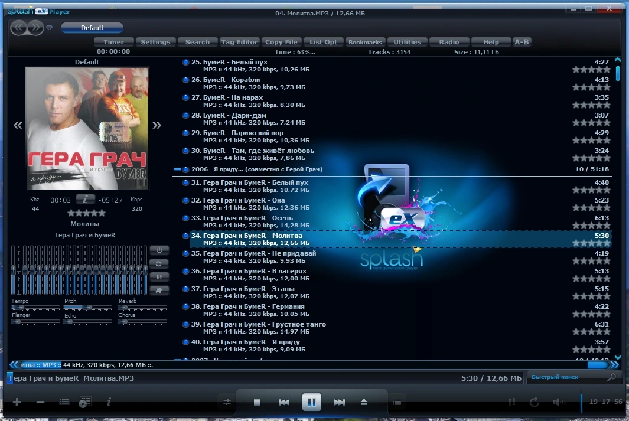629x421 pixels.
Task: Open equalizer presets sliders button
Action: [159, 277]
